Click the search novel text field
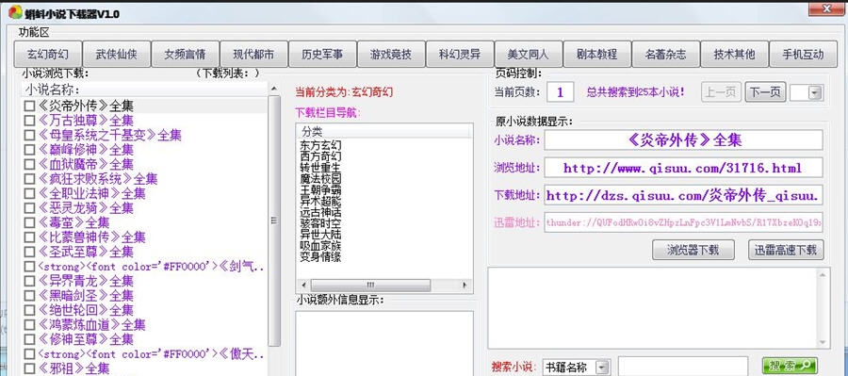Image resolution: width=848 pixels, height=376 pixels. pos(684,368)
